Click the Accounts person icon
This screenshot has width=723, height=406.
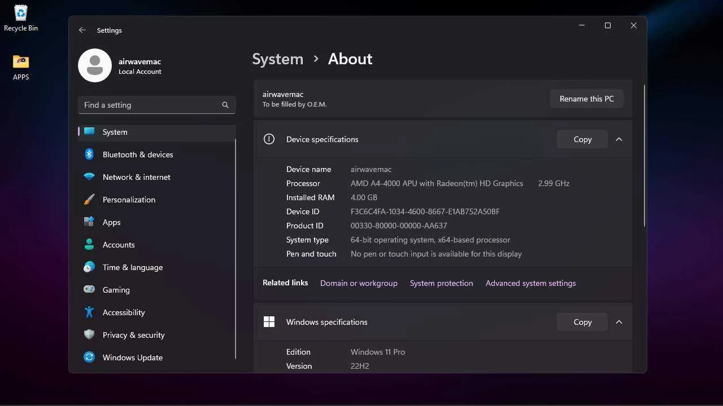[x=89, y=245]
